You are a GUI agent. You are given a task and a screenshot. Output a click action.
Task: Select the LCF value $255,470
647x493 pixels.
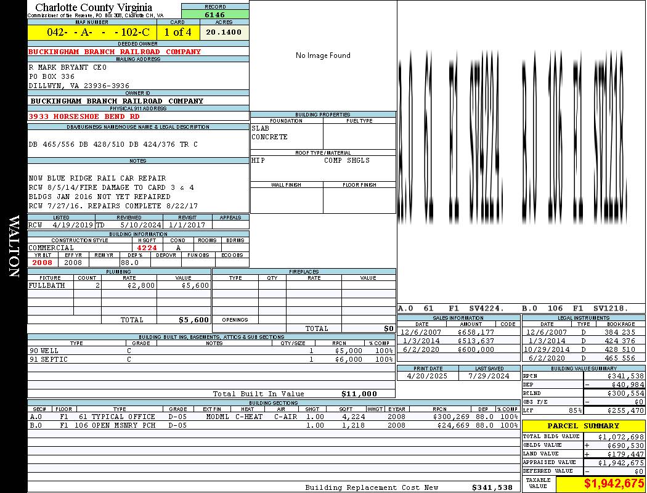point(625,411)
